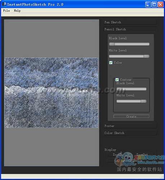Click the Create button
This screenshot has width=165, height=180.
tap(132, 116)
